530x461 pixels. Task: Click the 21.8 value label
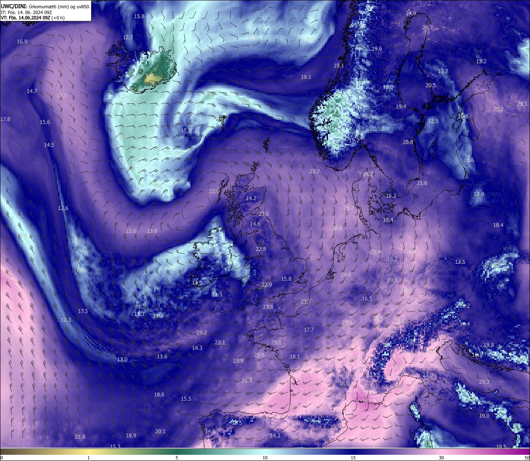[x=80, y=437]
